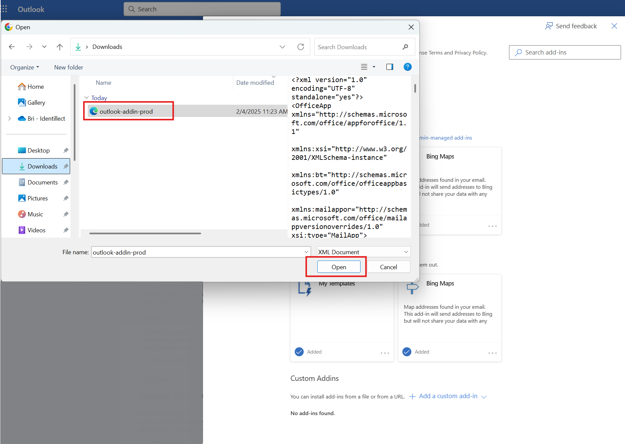The width and height of the screenshot is (625, 444).
Task: Expand the Bri - Identillect tree node
Action: 9,119
